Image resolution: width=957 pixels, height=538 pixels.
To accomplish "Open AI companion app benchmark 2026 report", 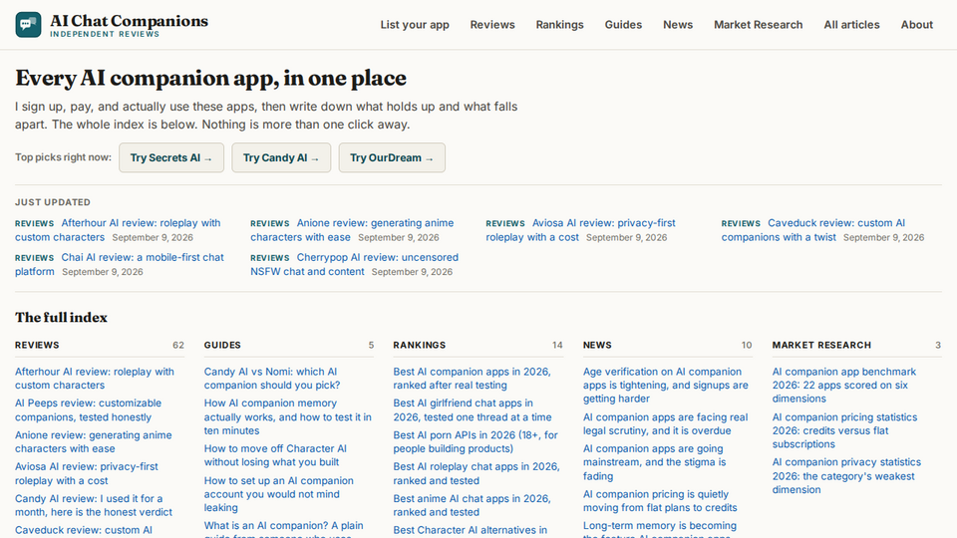I will pyautogui.click(x=844, y=385).
